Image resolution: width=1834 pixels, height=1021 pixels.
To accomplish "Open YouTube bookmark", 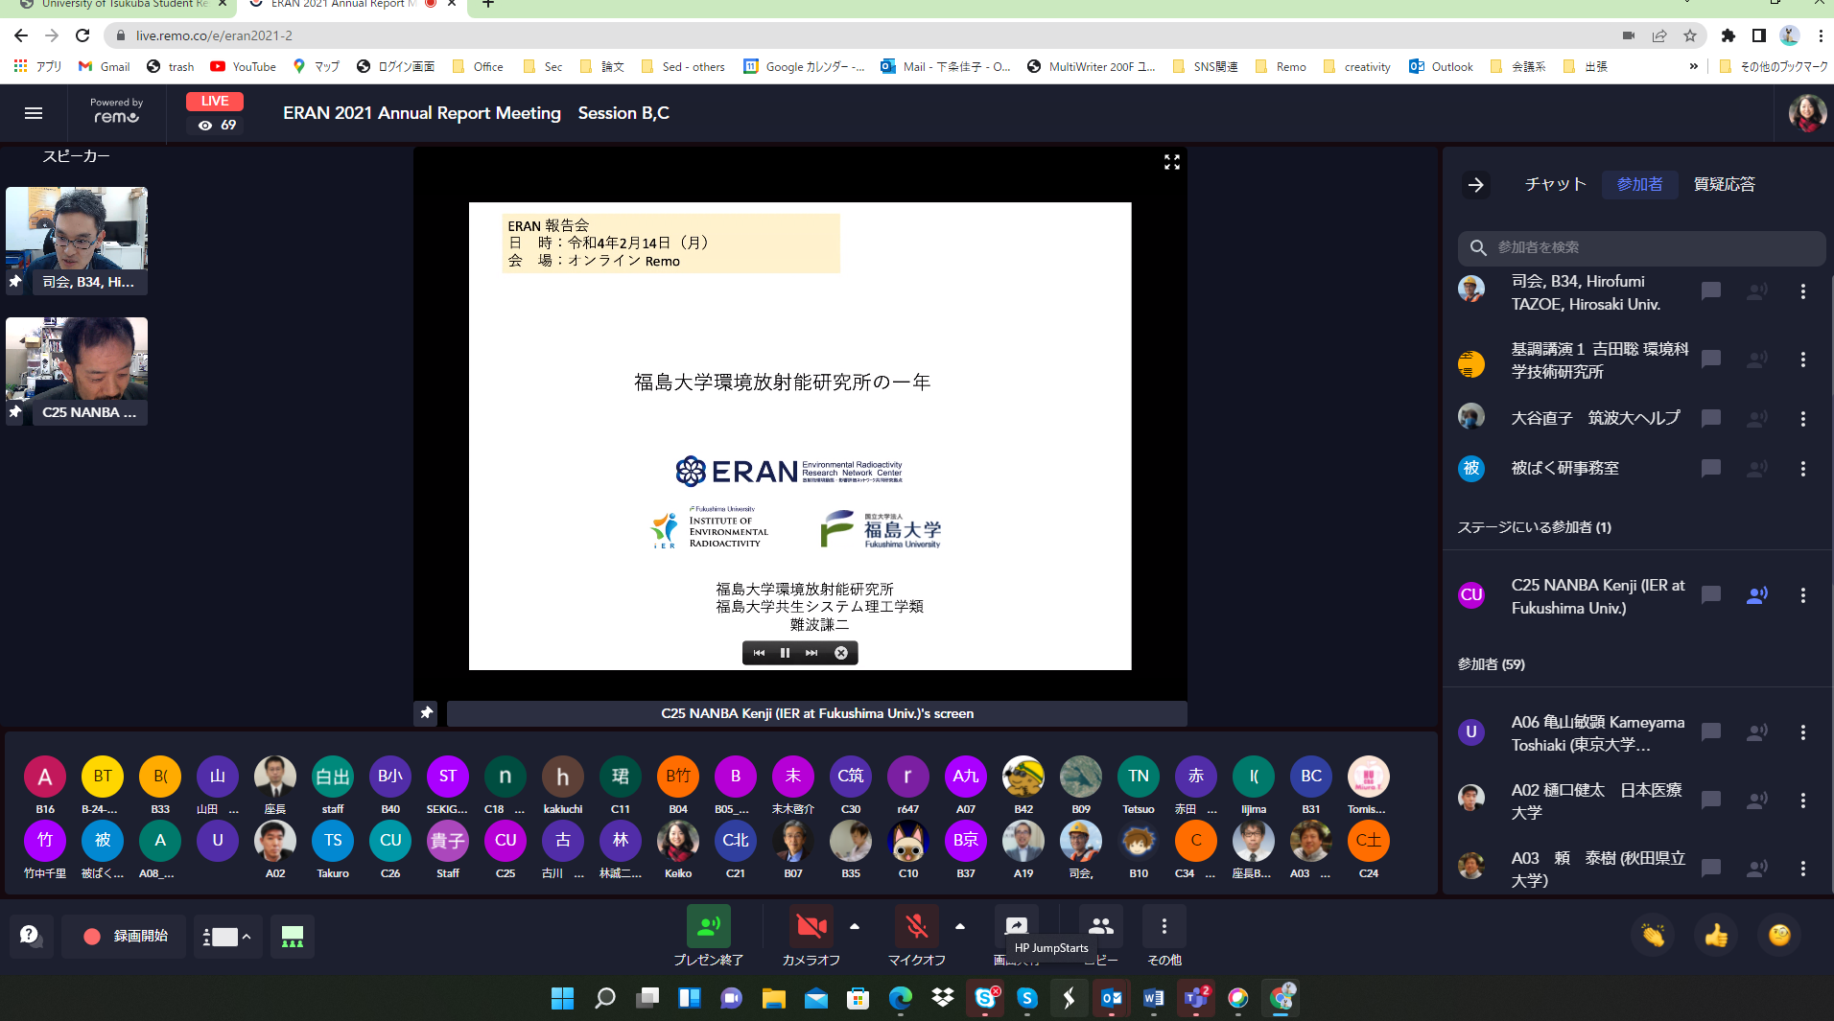I will click(244, 66).
